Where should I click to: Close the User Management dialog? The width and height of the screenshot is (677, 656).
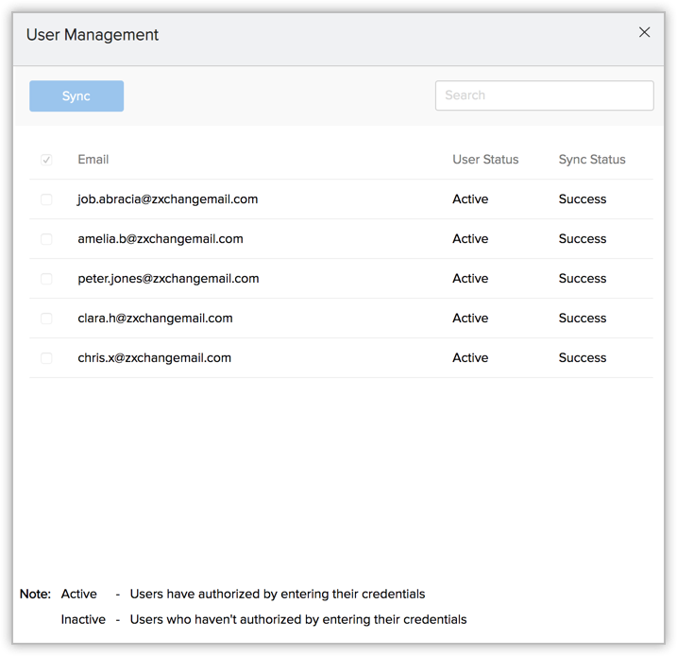644,33
